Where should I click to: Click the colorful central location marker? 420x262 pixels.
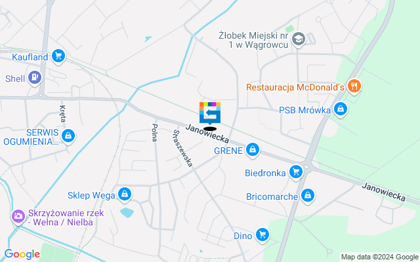[210, 113]
